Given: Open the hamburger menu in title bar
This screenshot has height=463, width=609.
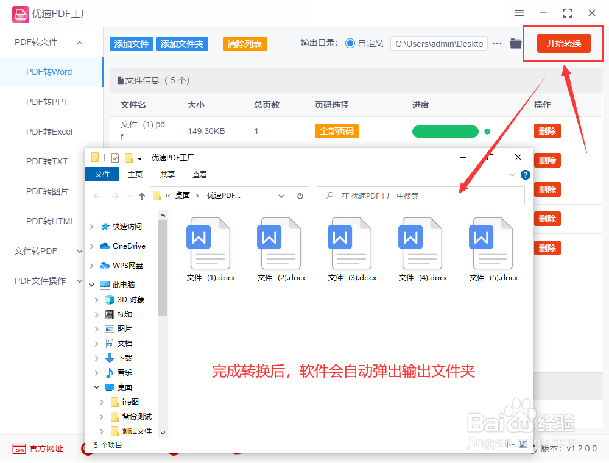Looking at the screenshot, I should click(519, 13).
